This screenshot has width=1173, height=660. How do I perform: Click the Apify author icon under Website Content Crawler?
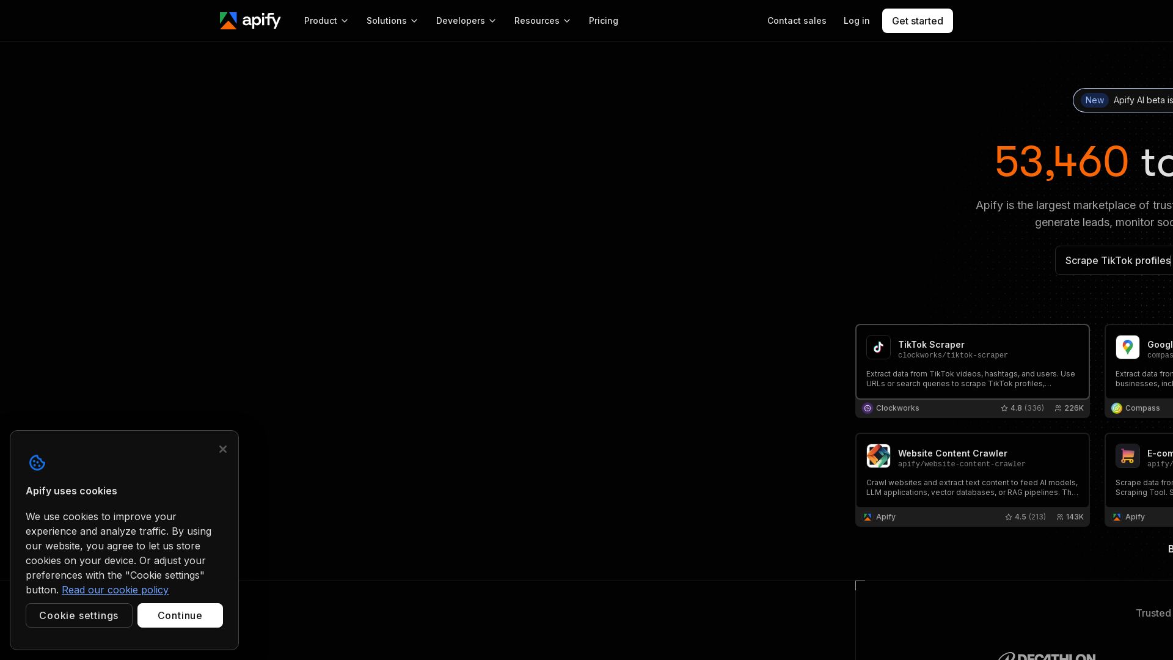click(868, 517)
